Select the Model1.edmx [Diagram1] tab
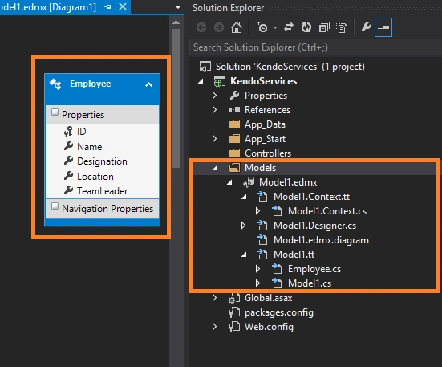The image size is (442, 367). pos(48,7)
